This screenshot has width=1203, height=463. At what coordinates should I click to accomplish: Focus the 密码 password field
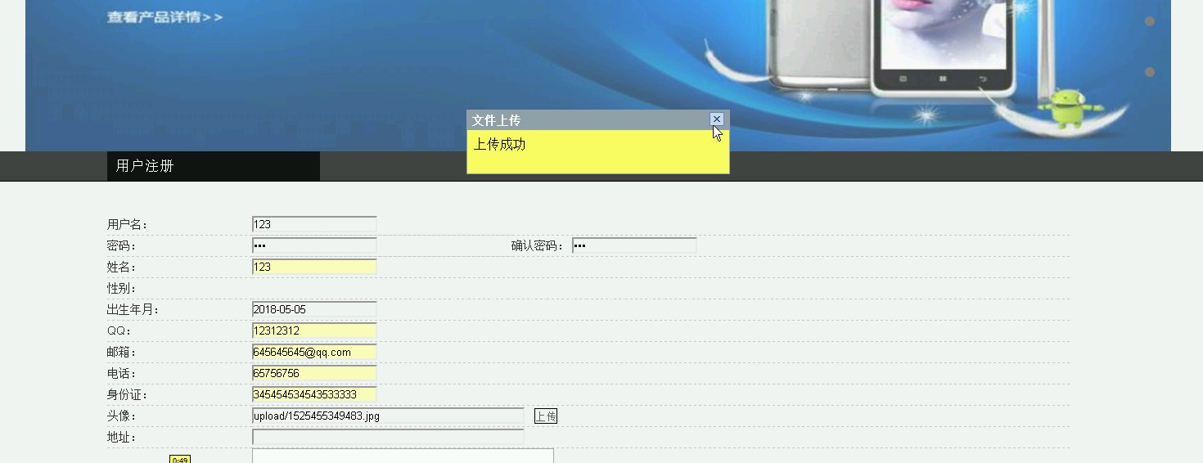pyautogui.click(x=314, y=245)
